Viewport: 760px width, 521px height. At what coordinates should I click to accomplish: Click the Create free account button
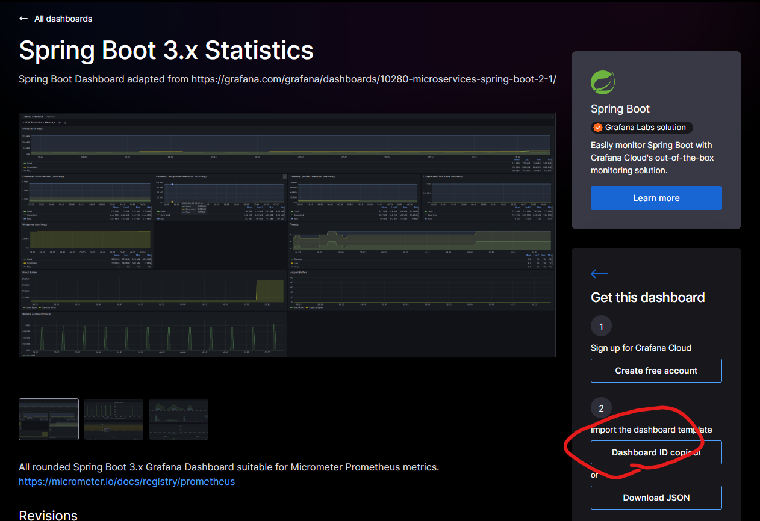tap(656, 371)
